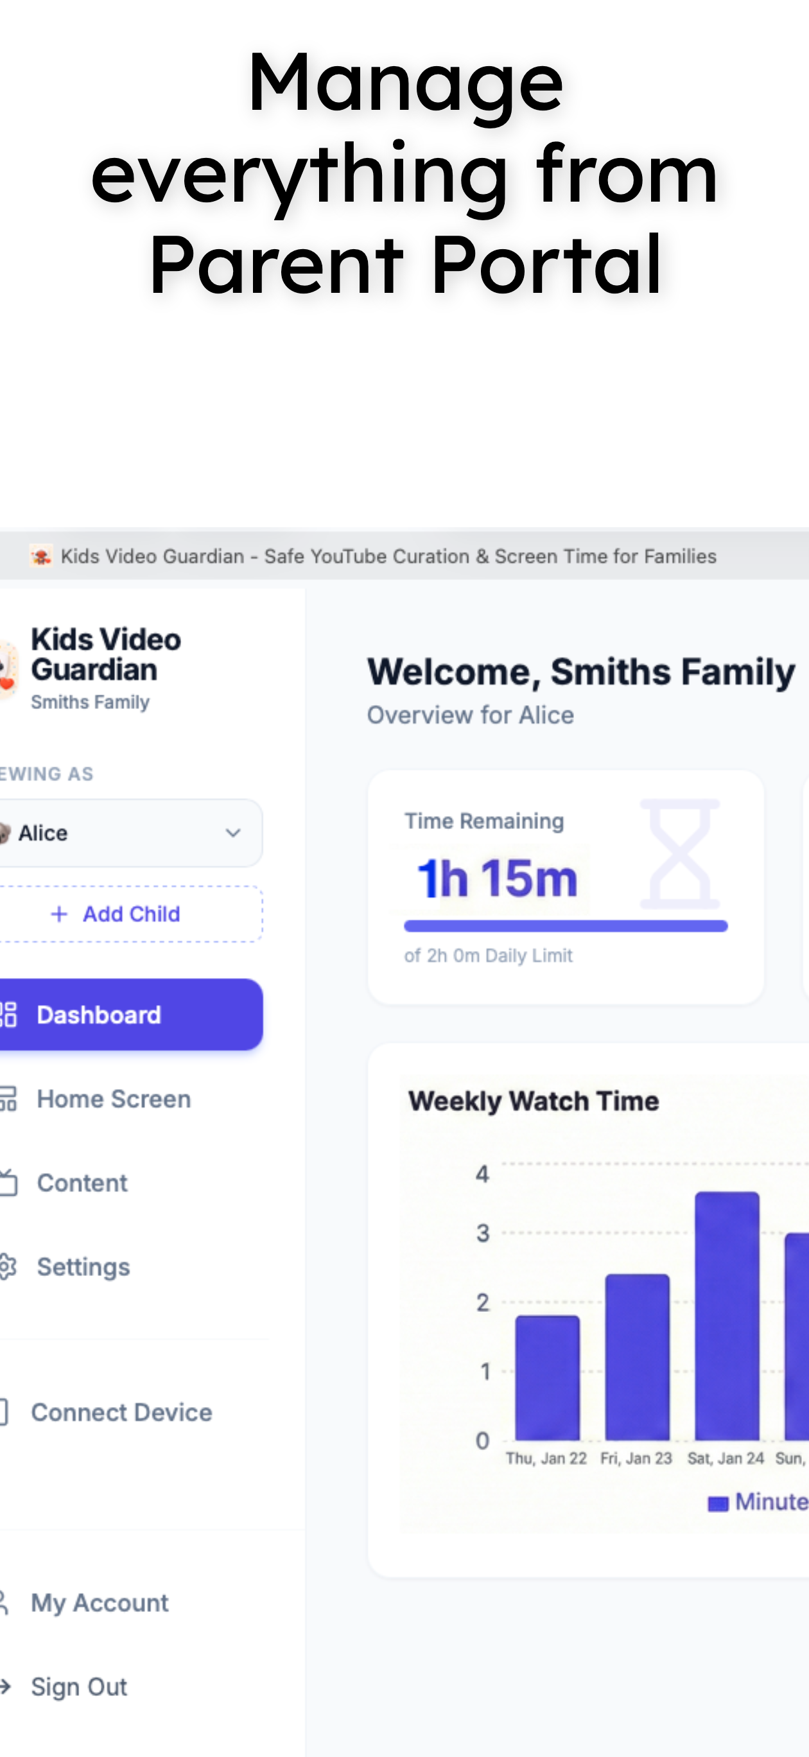Image resolution: width=809 pixels, height=1757 pixels.
Task: Click the time remaining progress bar
Action: click(566, 925)
